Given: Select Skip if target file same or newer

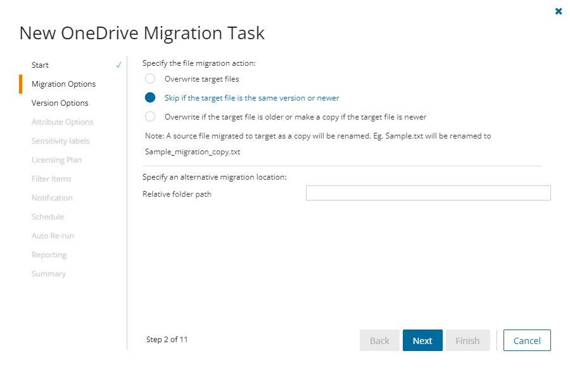Looking at the screenshot, I should click(150, 98).
